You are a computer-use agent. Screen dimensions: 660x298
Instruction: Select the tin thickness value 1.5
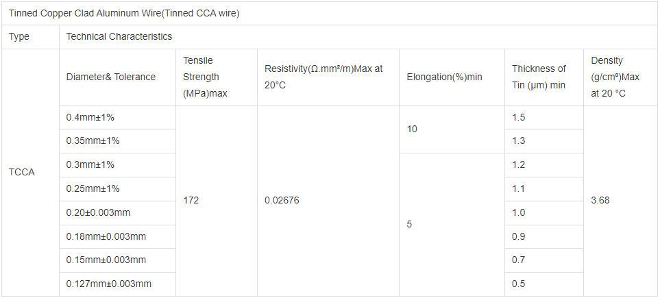click(519, 117)
